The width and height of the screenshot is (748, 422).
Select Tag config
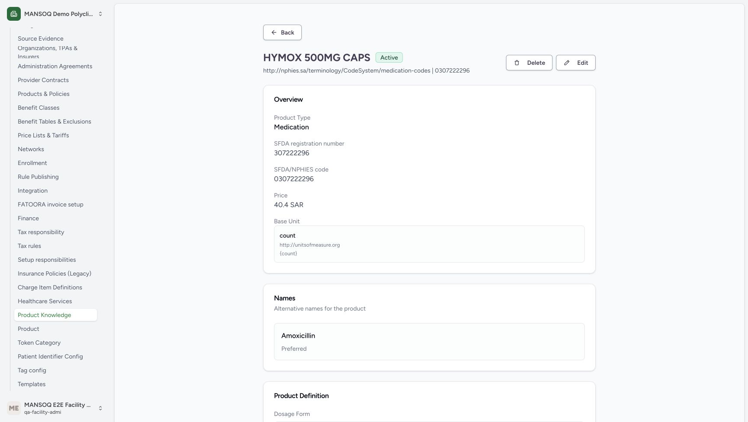32,370
